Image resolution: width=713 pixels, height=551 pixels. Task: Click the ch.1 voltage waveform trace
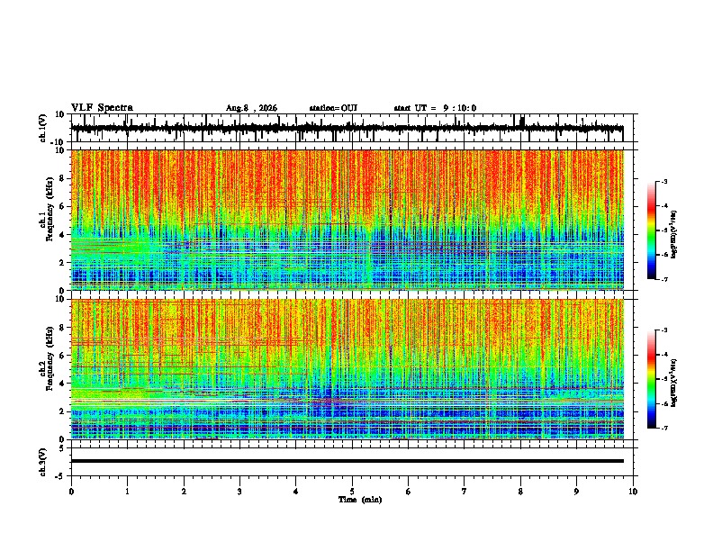coord(347,128)
